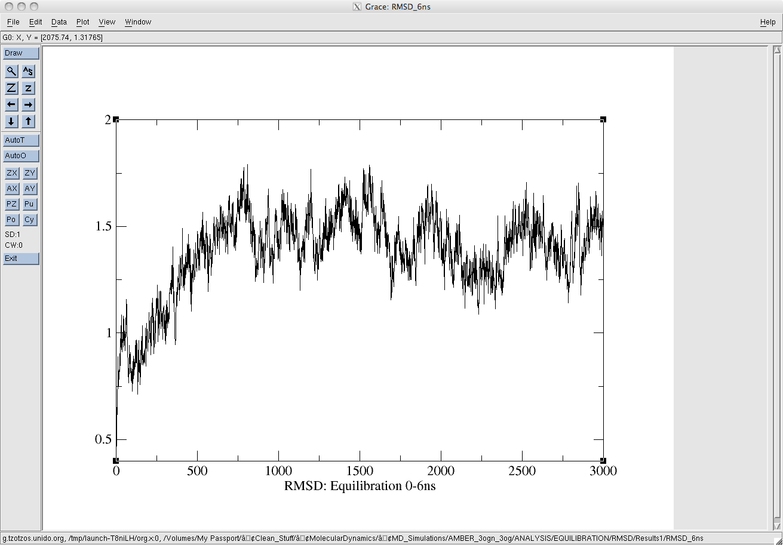Click the AY autoscale Y button

click(30, 189)
